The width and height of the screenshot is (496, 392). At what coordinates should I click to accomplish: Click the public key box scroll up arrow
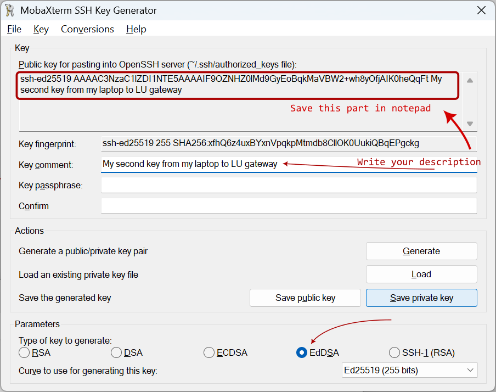(x=470, y=80)
